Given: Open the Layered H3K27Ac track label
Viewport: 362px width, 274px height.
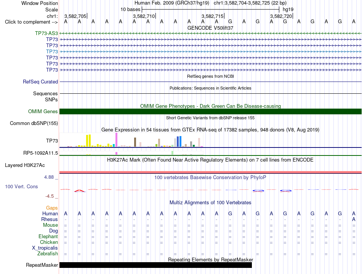Looking at the screenshot, I should point(25,165).
